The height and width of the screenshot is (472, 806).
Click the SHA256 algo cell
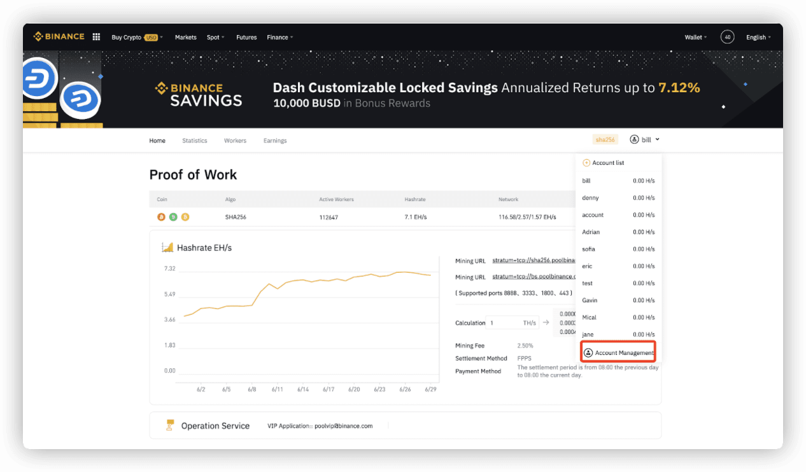pos(236,217)
